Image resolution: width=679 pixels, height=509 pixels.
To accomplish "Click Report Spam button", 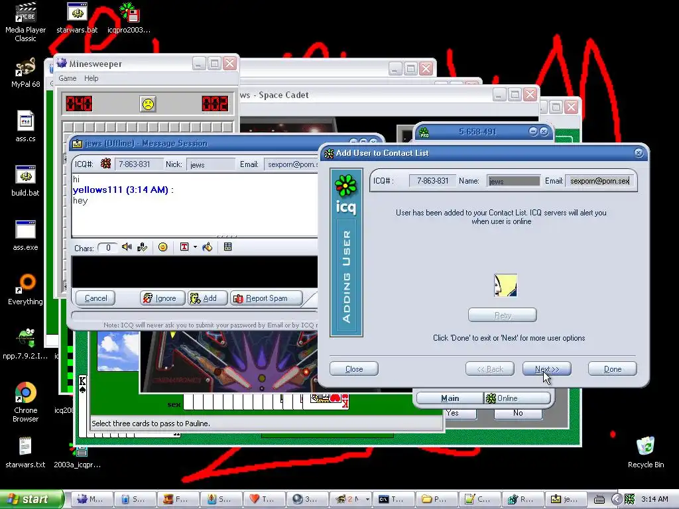I will pos(267,298).
